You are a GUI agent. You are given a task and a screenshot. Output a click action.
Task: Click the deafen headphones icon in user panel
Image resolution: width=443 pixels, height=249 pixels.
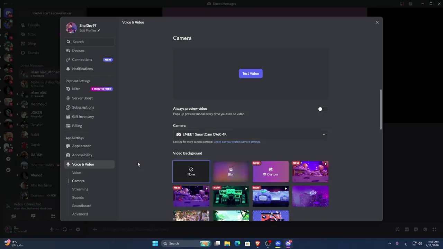pyautogui.click(x=65, y=229)
